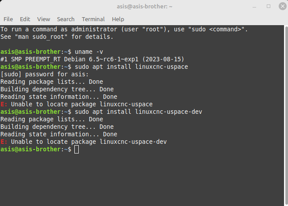The height and width of the screenshot is (206, 288).
Task: Click the command 'sudo apt install linuxcnc-uspace'
Action: [x=131, y=67]
